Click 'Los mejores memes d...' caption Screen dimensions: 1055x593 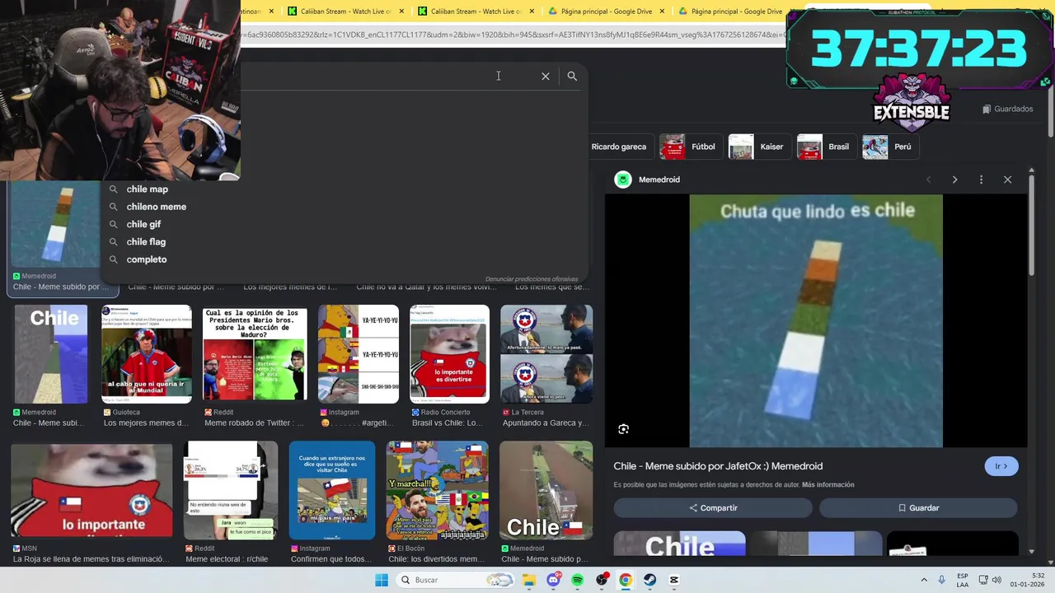point(146,423)
